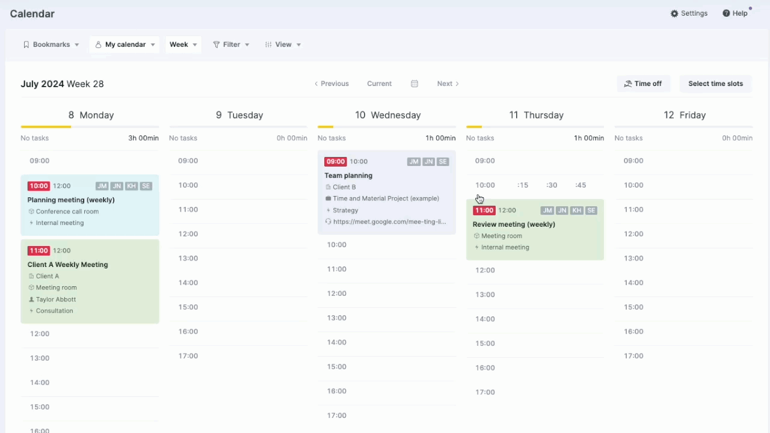Click the Time off button

[643, 84]
